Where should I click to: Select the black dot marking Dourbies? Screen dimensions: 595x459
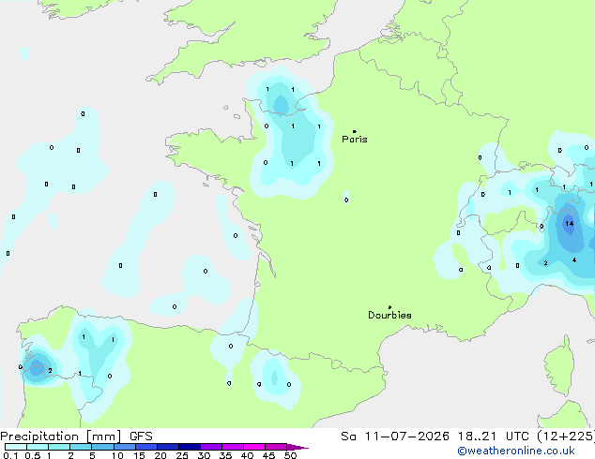(x=389, y=307)
